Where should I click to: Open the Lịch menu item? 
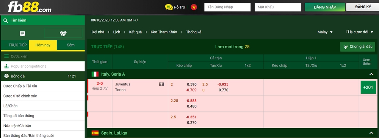(116, 32)
